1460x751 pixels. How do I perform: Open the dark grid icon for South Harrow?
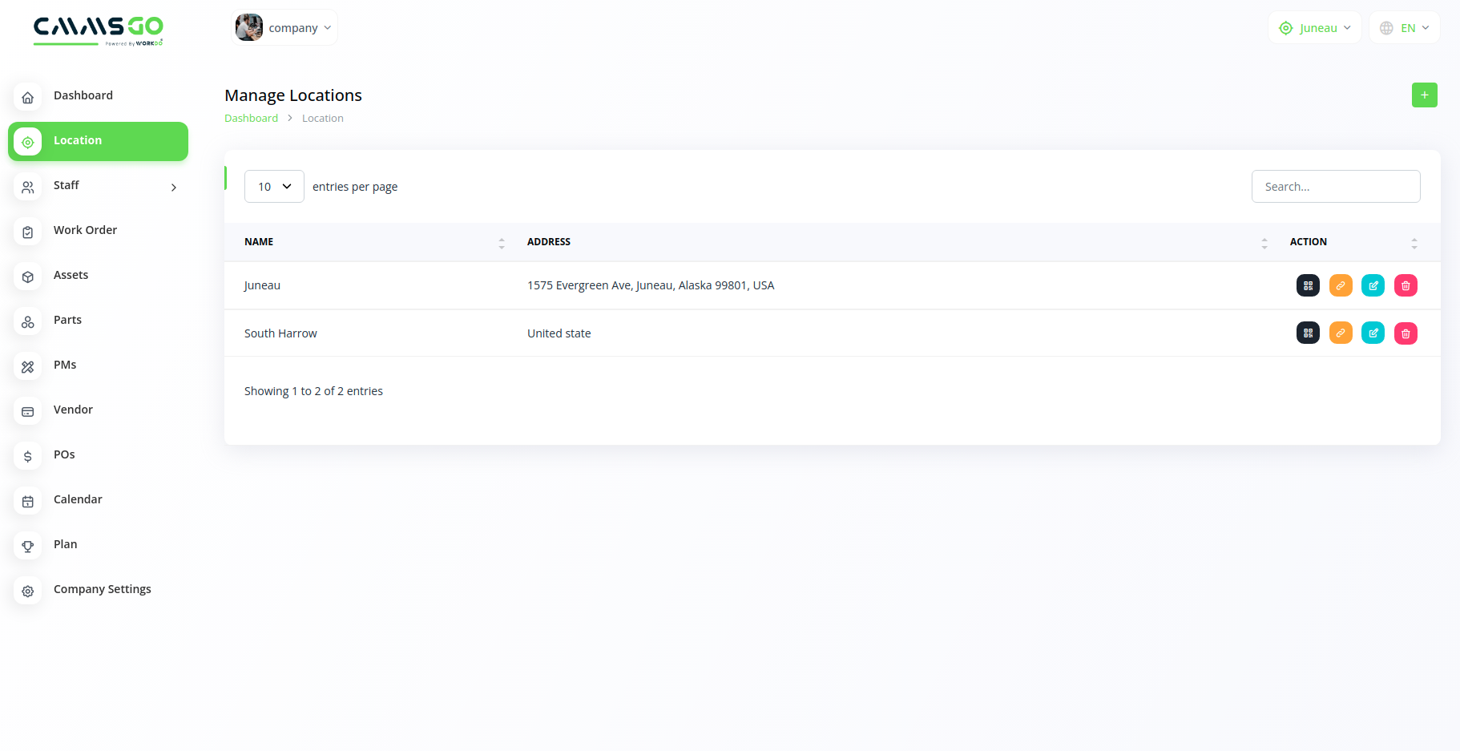[1308, 333]
